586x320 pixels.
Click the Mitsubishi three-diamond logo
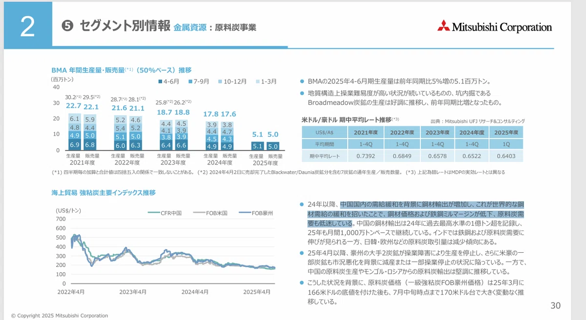(443, 26)
